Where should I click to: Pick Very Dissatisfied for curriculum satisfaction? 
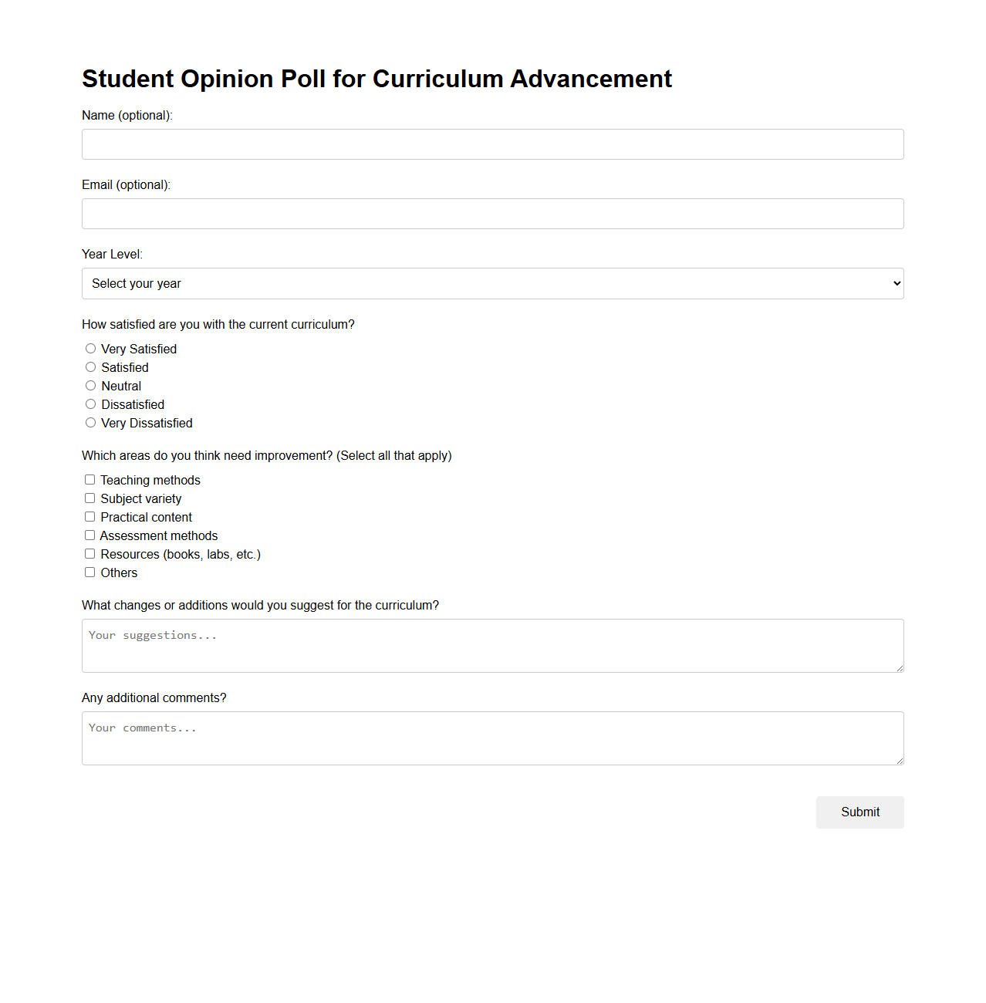click(x=90, y=422)
